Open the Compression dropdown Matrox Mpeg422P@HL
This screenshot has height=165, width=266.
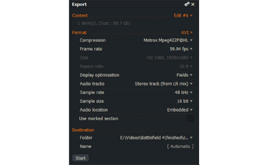[168, 40]
